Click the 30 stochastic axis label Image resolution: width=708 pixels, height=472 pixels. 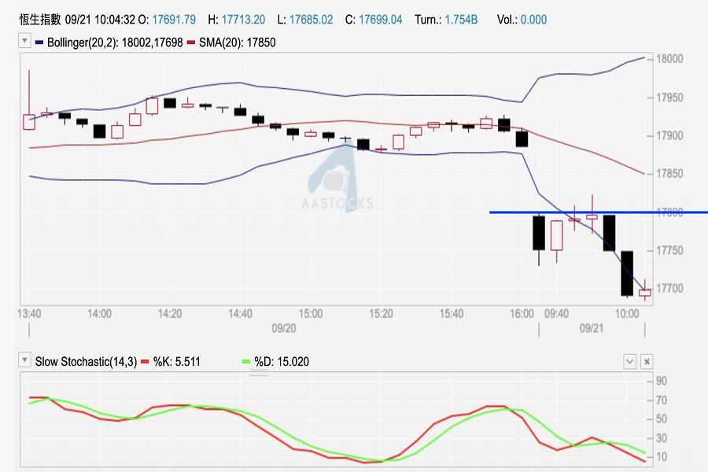click(662, 438)
